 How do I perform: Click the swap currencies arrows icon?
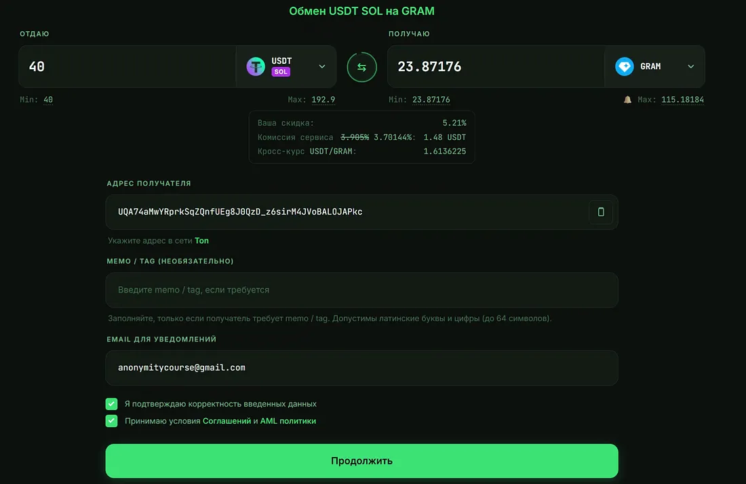pyautogui.click(x=361, y=67)
